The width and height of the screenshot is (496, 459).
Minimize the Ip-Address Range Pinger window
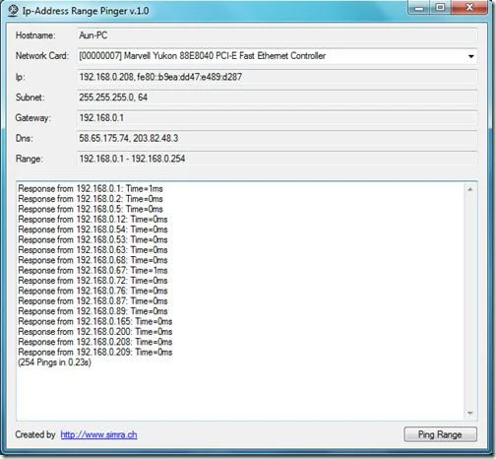(419, 8)
